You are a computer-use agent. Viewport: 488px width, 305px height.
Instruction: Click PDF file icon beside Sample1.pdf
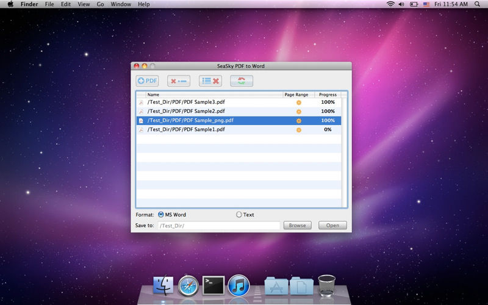[141, 130]
